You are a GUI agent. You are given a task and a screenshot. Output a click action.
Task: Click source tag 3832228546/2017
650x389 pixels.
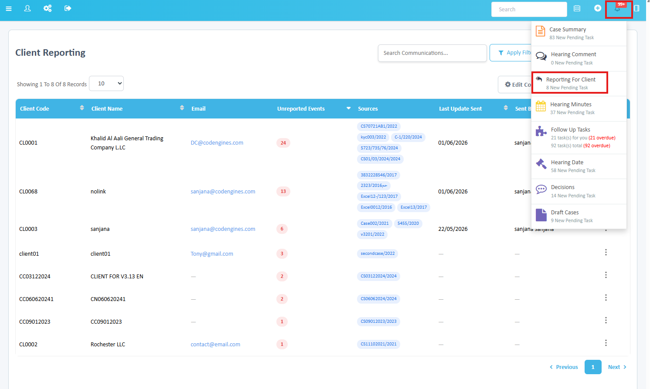pos(379,175)
